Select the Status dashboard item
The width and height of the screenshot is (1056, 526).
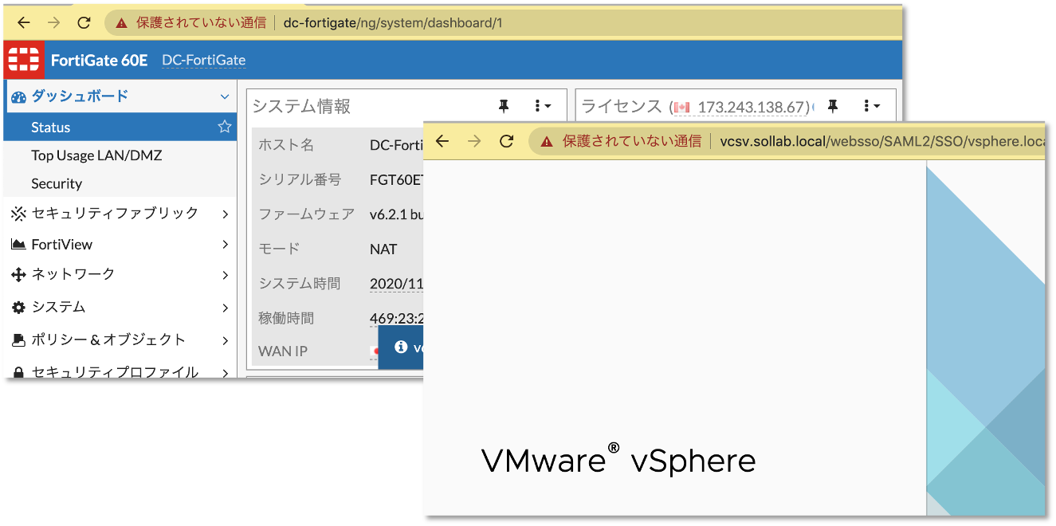(x=120, y=127)
